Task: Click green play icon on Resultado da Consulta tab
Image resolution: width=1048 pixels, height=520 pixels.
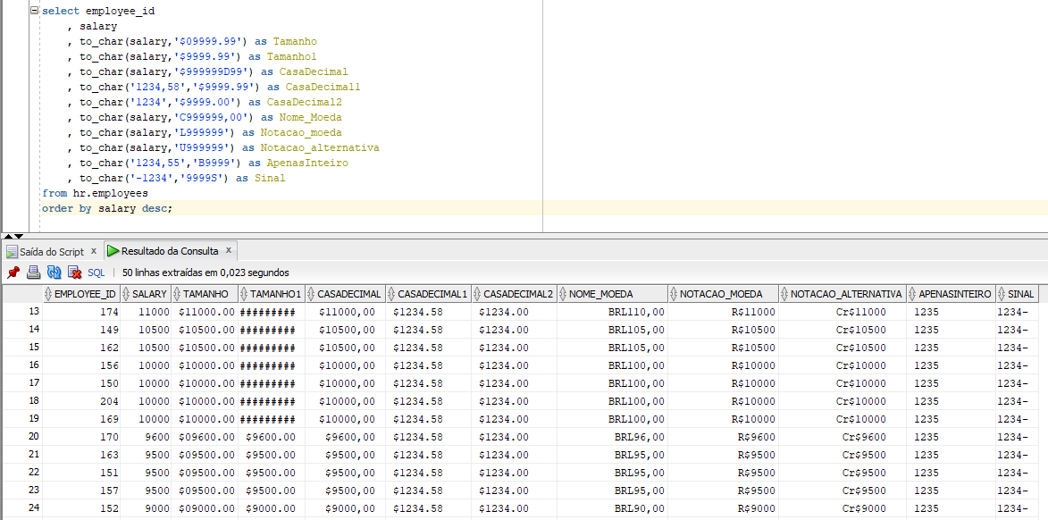Action: click(x=113, y=251)
